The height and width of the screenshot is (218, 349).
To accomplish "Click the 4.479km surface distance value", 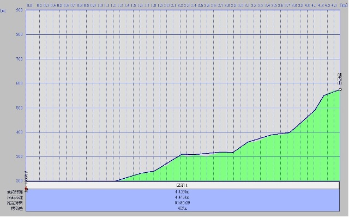I will click(x=182, y=197).
